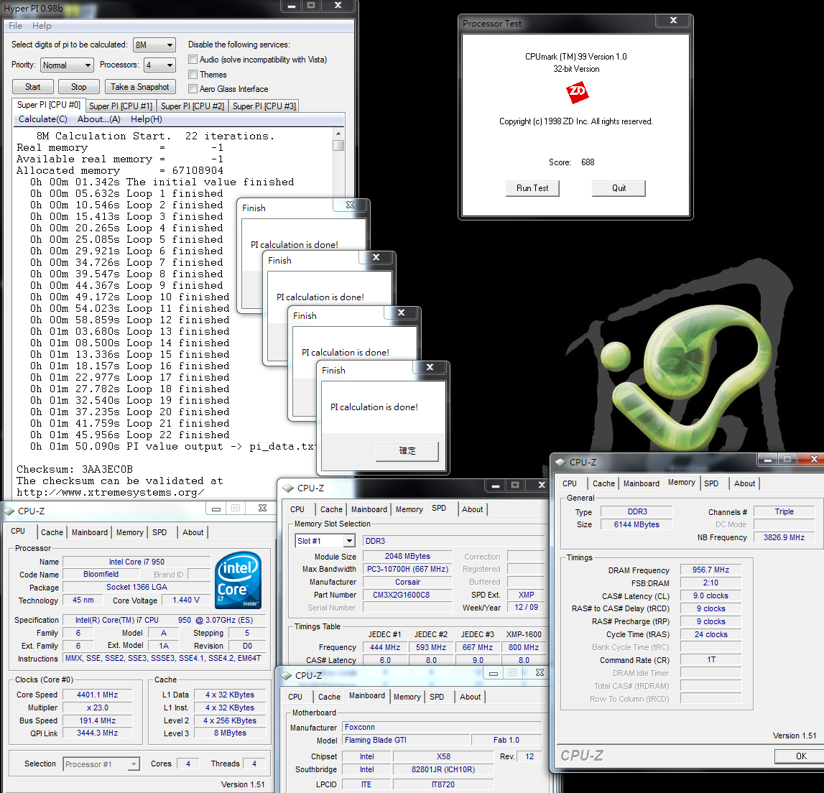Click the DRAM Frequency 956.7 MHz field
824x793 pixels.
710,570
